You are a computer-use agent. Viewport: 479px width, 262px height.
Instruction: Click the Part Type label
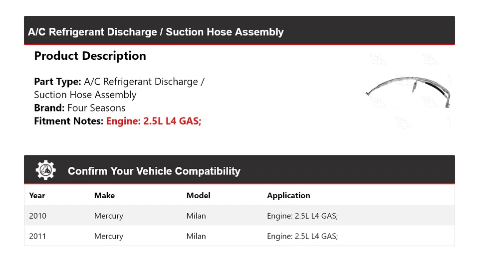57,82
